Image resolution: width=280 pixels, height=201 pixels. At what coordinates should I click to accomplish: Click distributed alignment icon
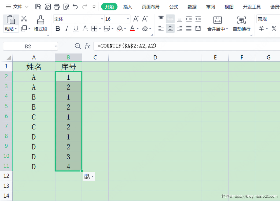tap(198, 28)
